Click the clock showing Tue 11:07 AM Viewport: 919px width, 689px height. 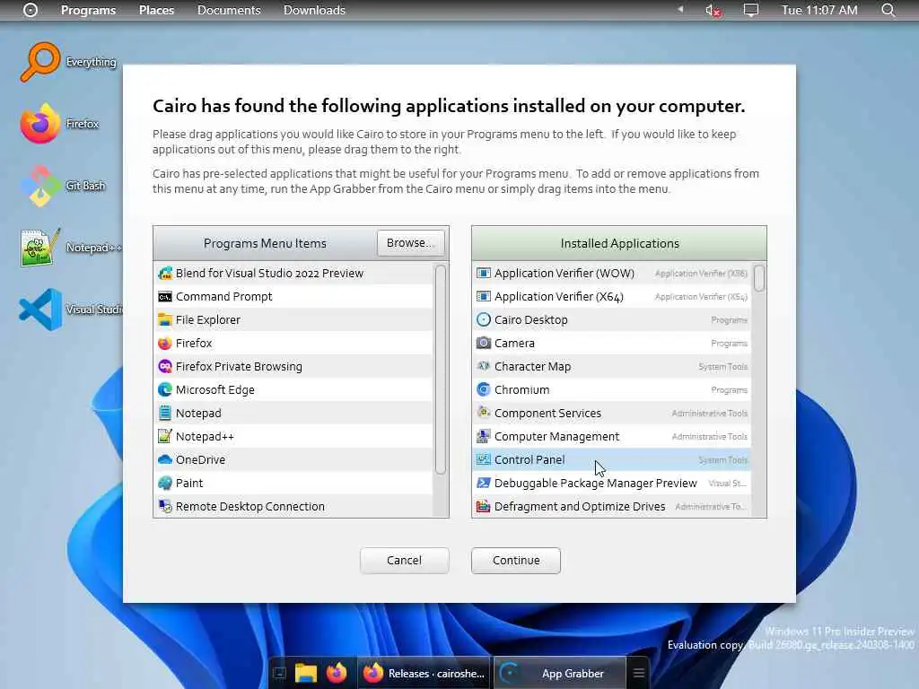point(819,10)
